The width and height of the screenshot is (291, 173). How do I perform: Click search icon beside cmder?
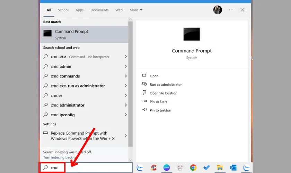coord(45,95)
